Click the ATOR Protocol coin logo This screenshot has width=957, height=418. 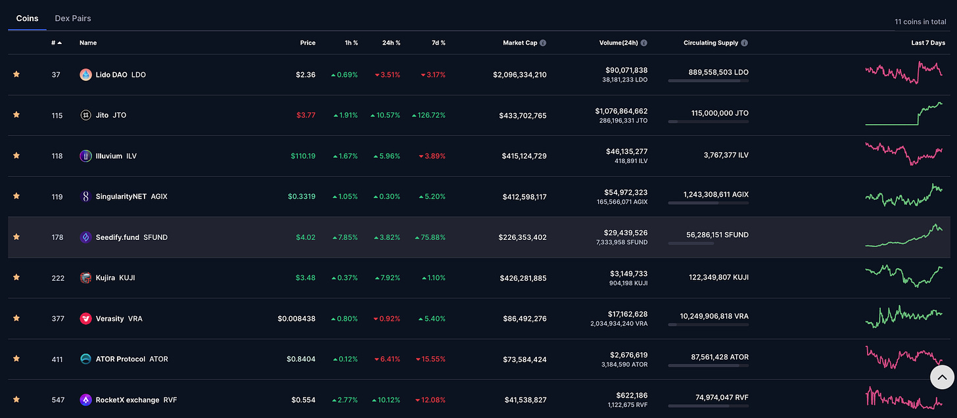(x=85, y=359)
